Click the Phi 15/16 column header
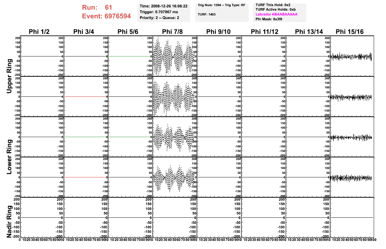Screen dimensions: 386x249 [350, 32]
